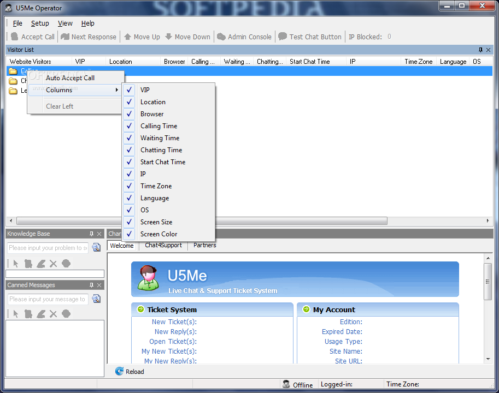Toggle the Screen Size column checkmark
499x393 pixels.
(129, 222)
